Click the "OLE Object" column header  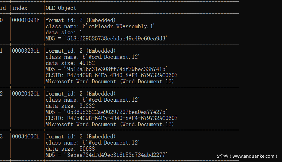point(61,8)
